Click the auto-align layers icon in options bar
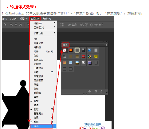This screenshot has height=129, width=149. 62,25
